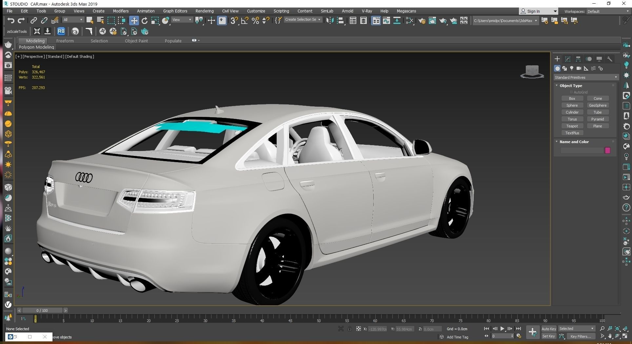
Task: Click the Bind to Space Warp icon
Action: [x=55, y=21]
